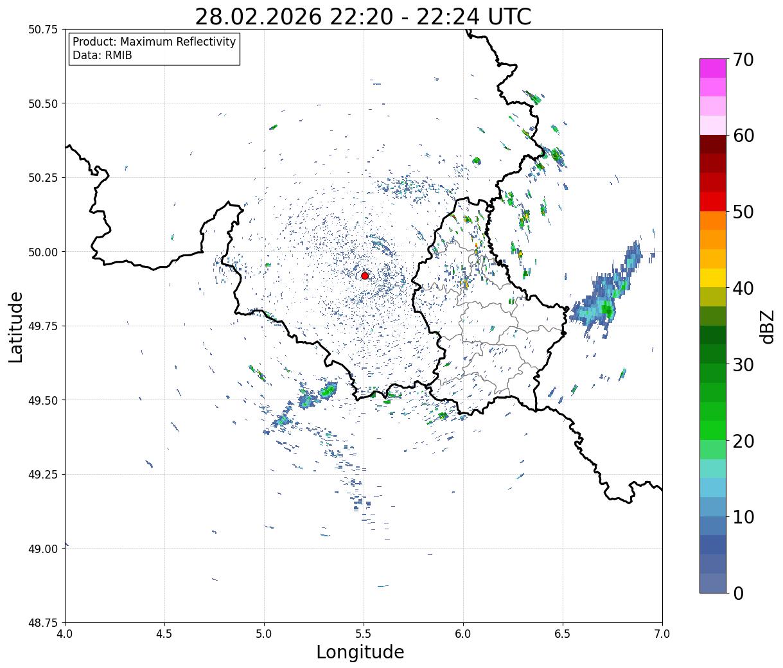Image resolution: width=783 pixels, height=668 pixels.
Task: Click the colorbar tick label 20
Action: [743, 441]
